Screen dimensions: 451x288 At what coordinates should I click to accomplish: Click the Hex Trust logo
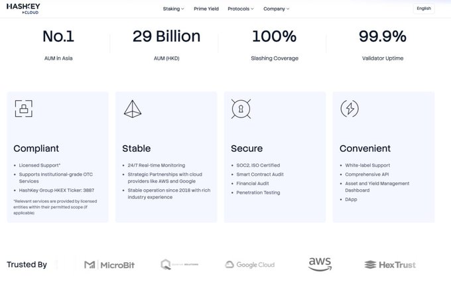(x=390, y=265)
